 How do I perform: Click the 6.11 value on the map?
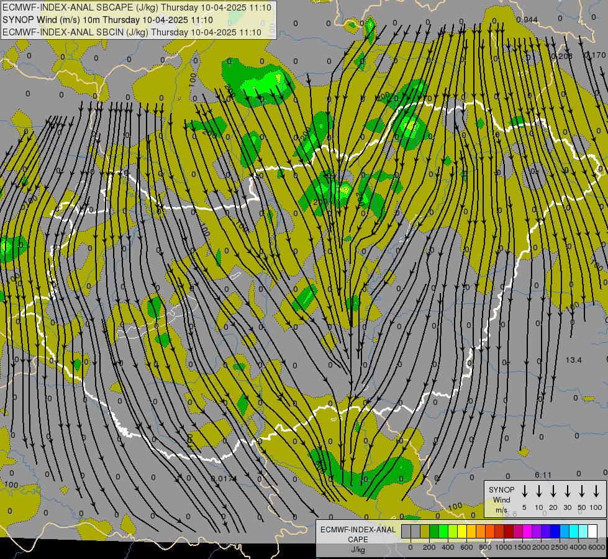click(x=543, y=475)
